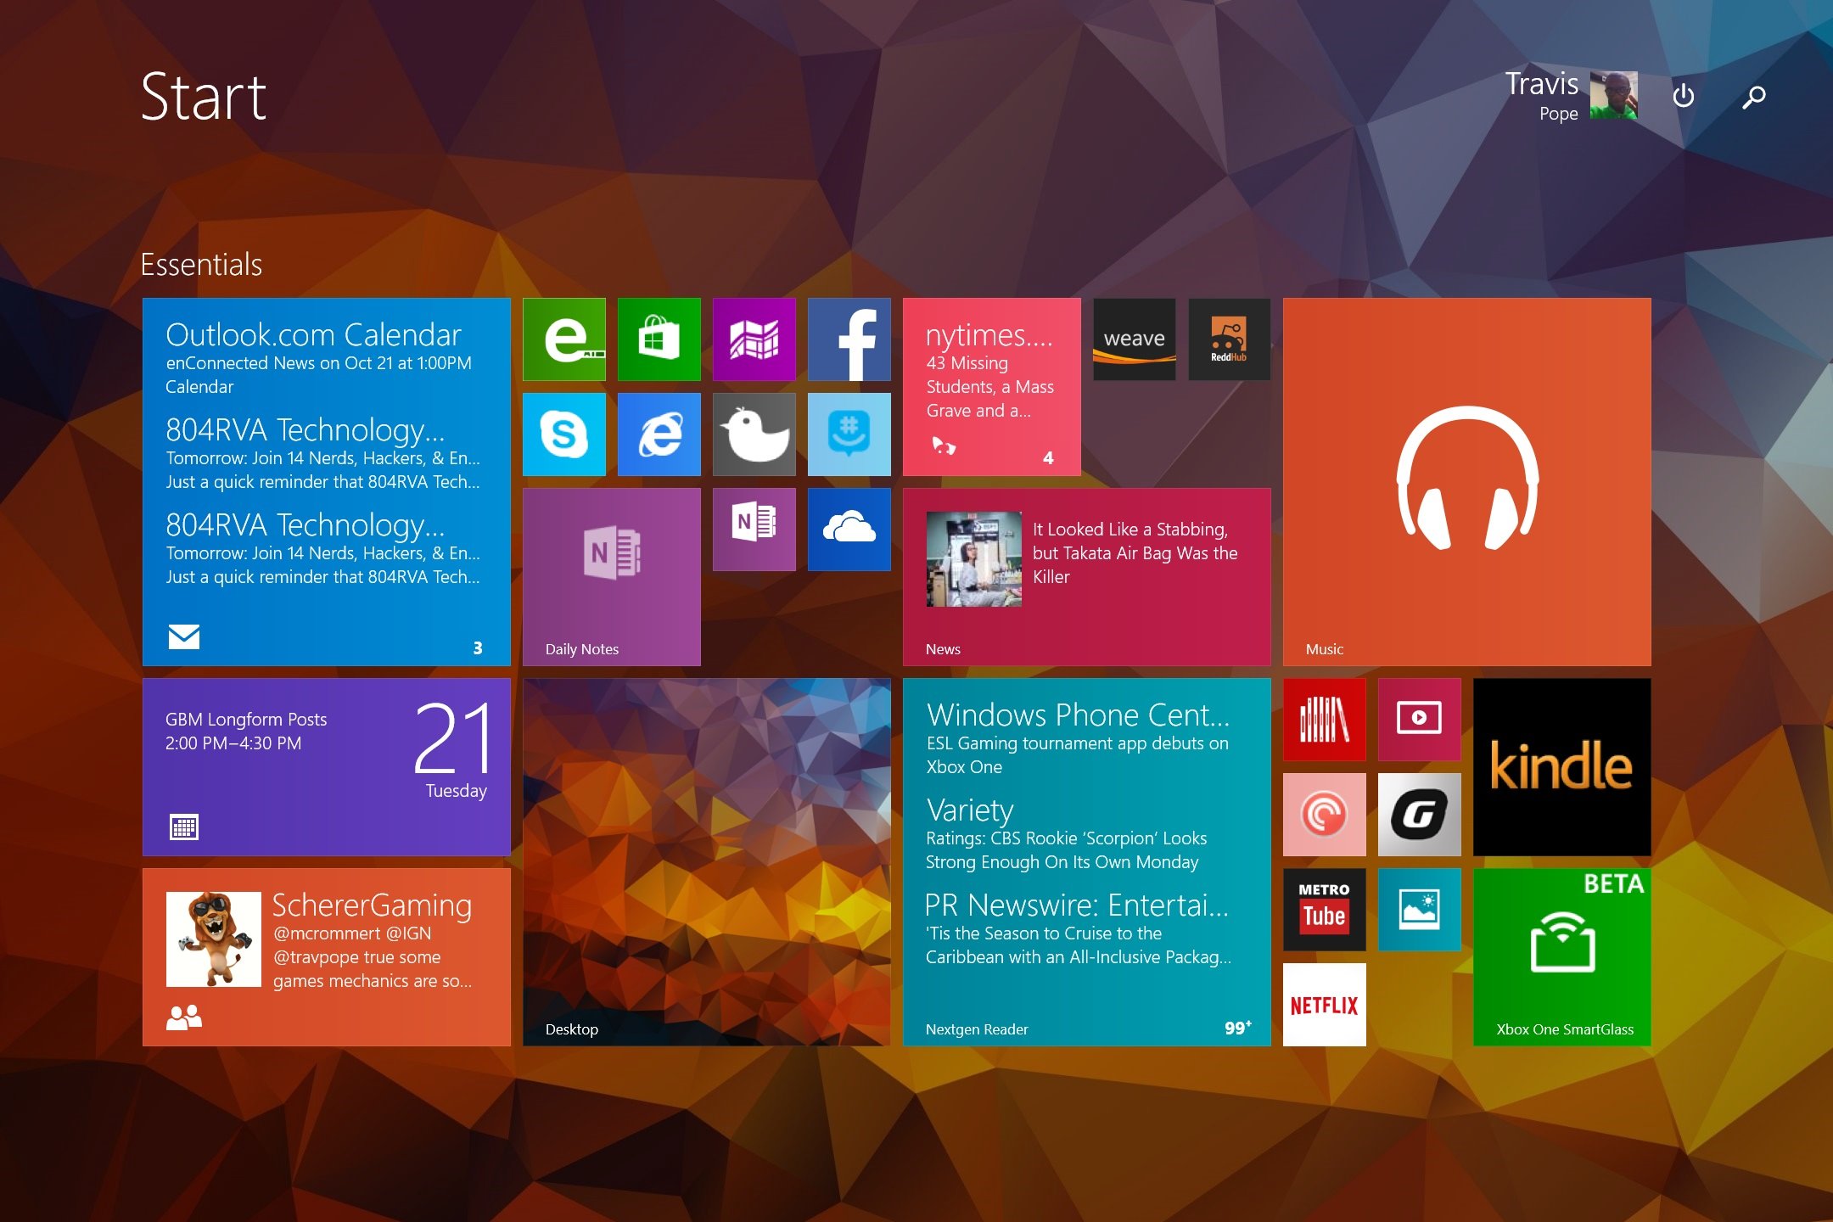Viewport: 1833px width, 1222px height.
Task: Click 'Windows Phone Cent...' feed headline
Action: coord(1078,715)
